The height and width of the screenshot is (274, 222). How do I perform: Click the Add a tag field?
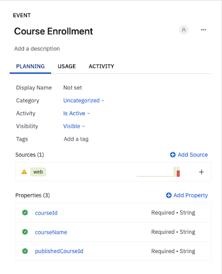point(76,139)
